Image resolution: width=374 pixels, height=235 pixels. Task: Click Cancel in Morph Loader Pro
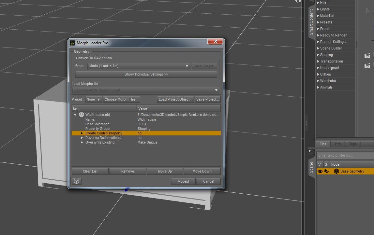click(208, 181)
